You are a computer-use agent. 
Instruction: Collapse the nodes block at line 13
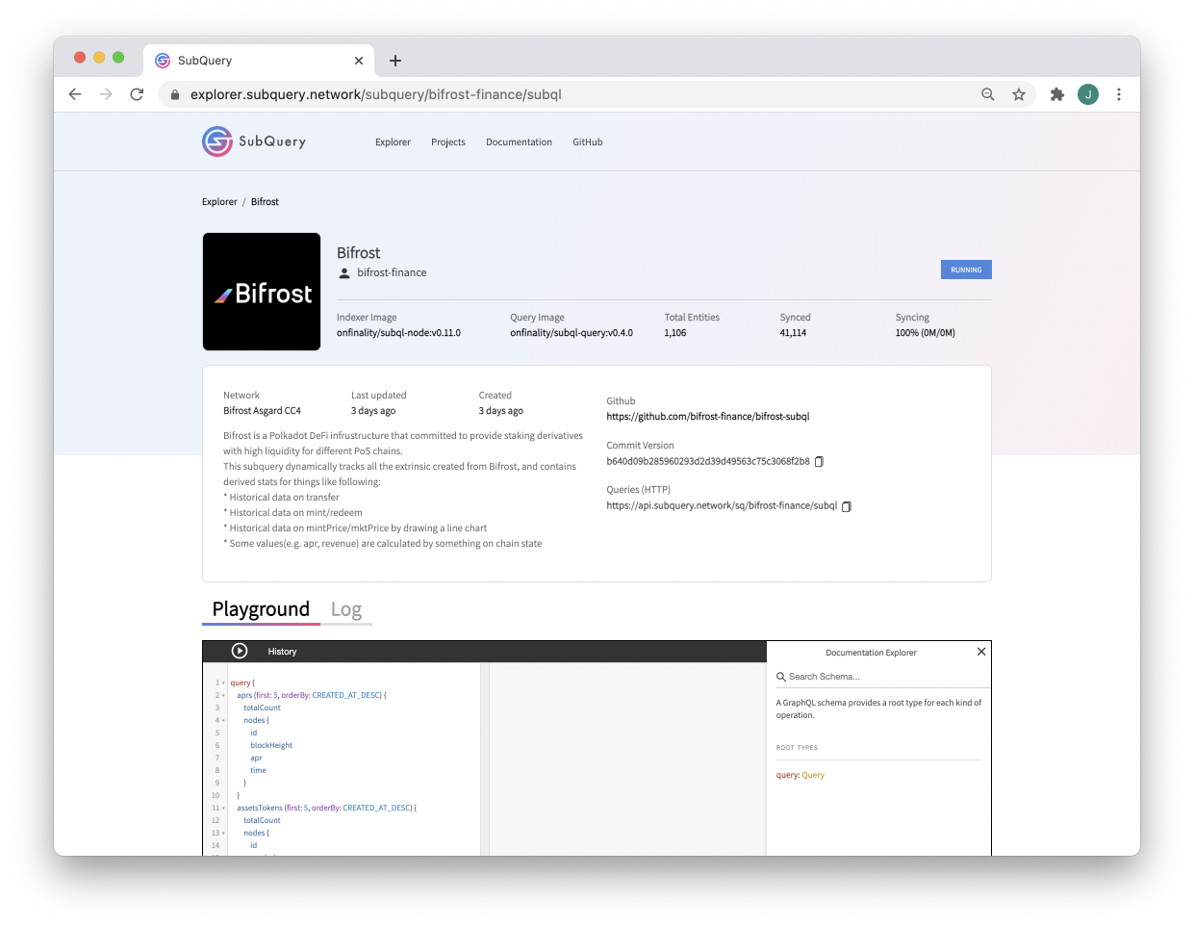point(224,834)
